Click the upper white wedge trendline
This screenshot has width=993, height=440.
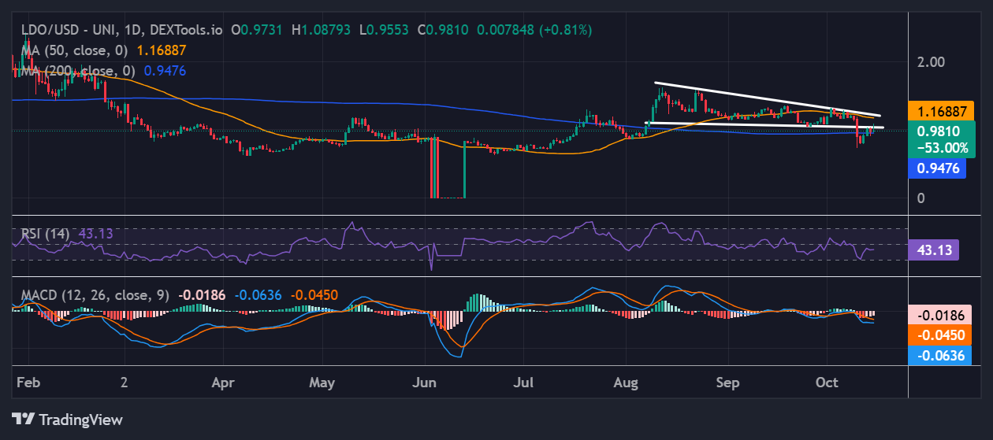click(764, 98)
